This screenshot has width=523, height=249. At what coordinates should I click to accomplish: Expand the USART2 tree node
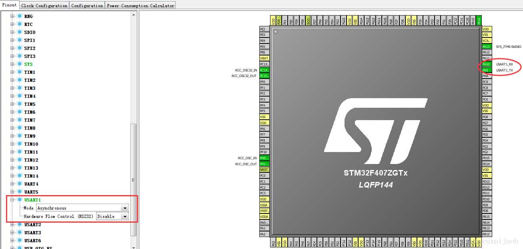point(12,225)
